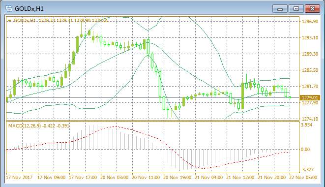Screen dimensions: 325x187
Task: Click the 21 Nov 04:00 time label
Action: click(x=209, y=178)
